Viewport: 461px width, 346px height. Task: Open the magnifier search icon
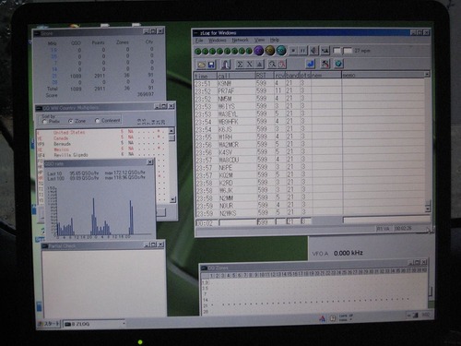coord(272,64)
